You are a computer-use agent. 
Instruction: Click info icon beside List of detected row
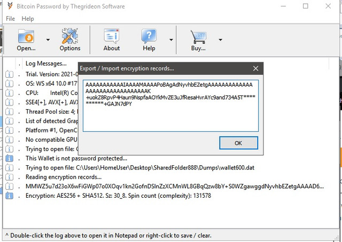click(x=9, y=121)
